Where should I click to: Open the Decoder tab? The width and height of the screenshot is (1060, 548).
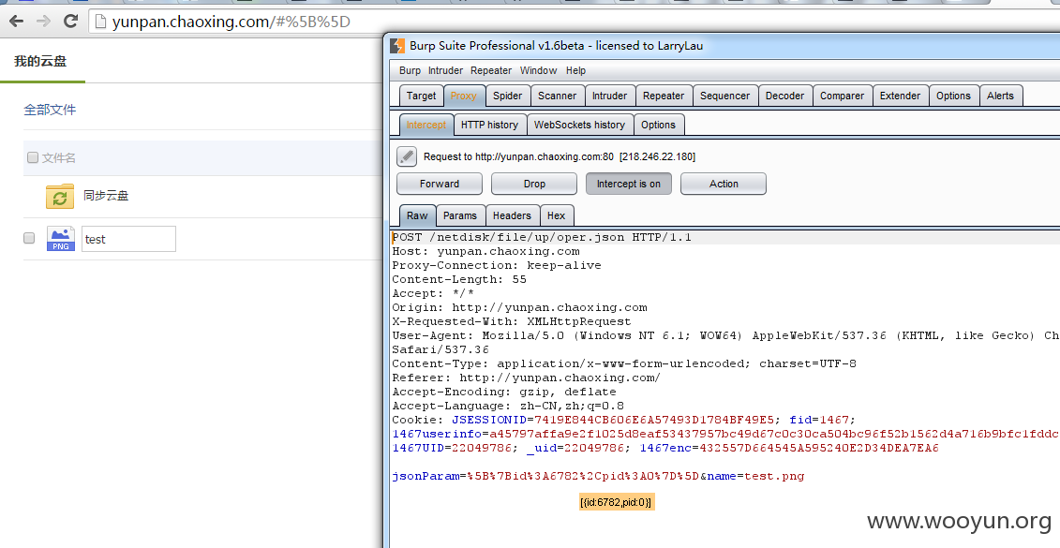click(784, 96)
